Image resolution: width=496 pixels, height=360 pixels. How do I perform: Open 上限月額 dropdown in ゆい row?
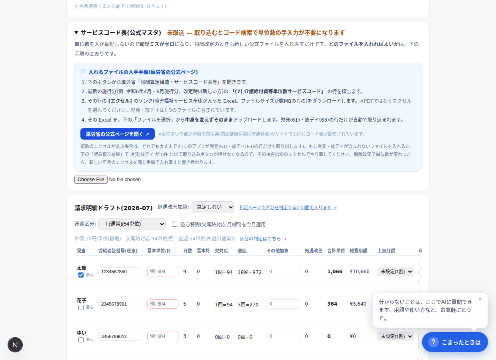tap(395, 336)
